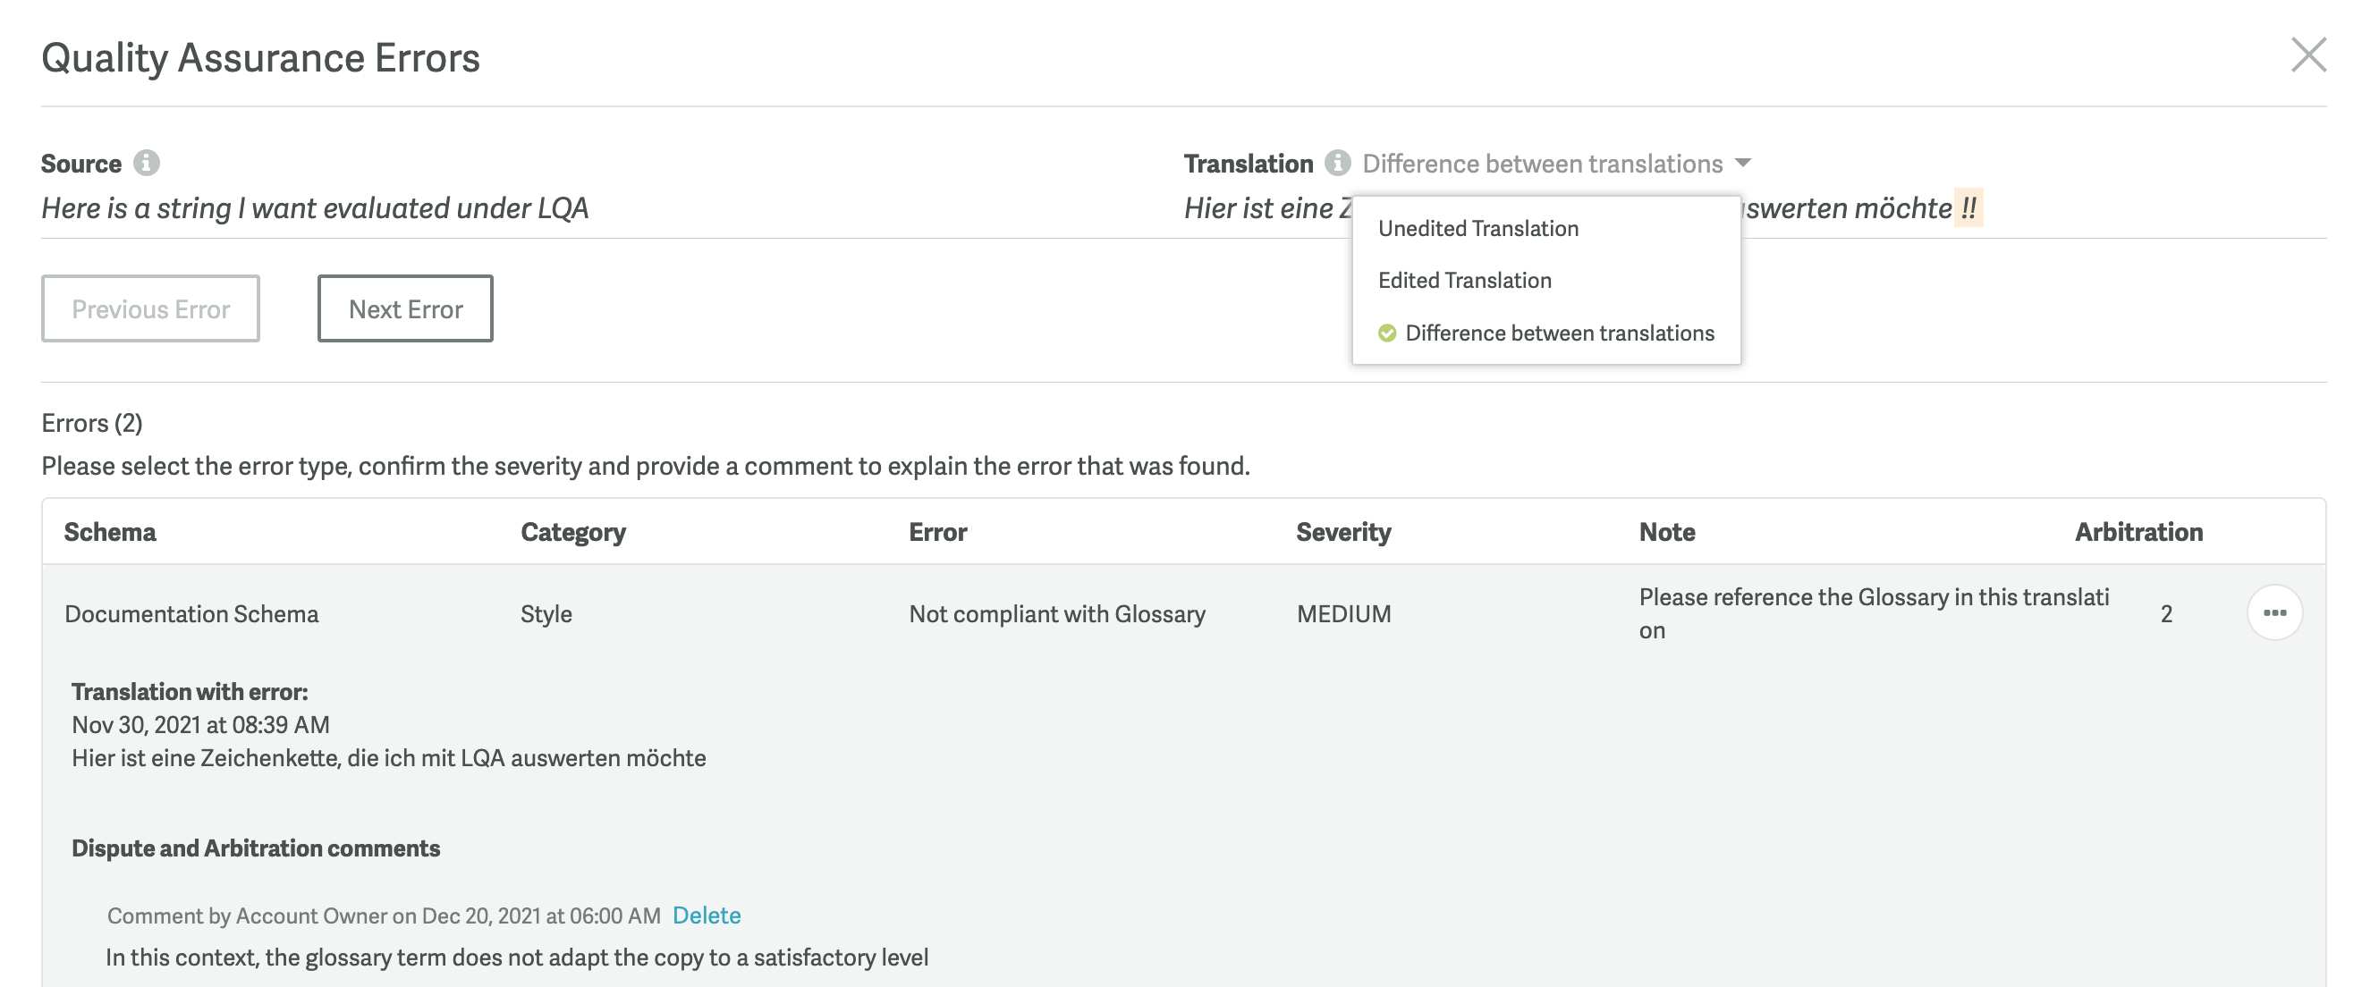Select Difference between translations option
Image resolution: width=2379 pixels, height=987 pixels.
click(1559, 333)
